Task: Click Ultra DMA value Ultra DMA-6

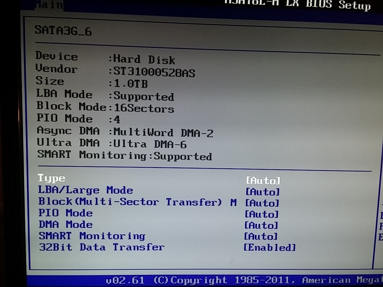Action: 150,144
